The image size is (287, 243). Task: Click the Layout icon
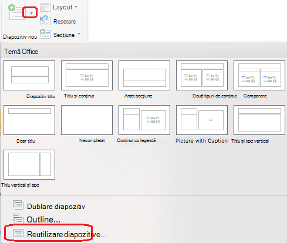pos(45,7)
